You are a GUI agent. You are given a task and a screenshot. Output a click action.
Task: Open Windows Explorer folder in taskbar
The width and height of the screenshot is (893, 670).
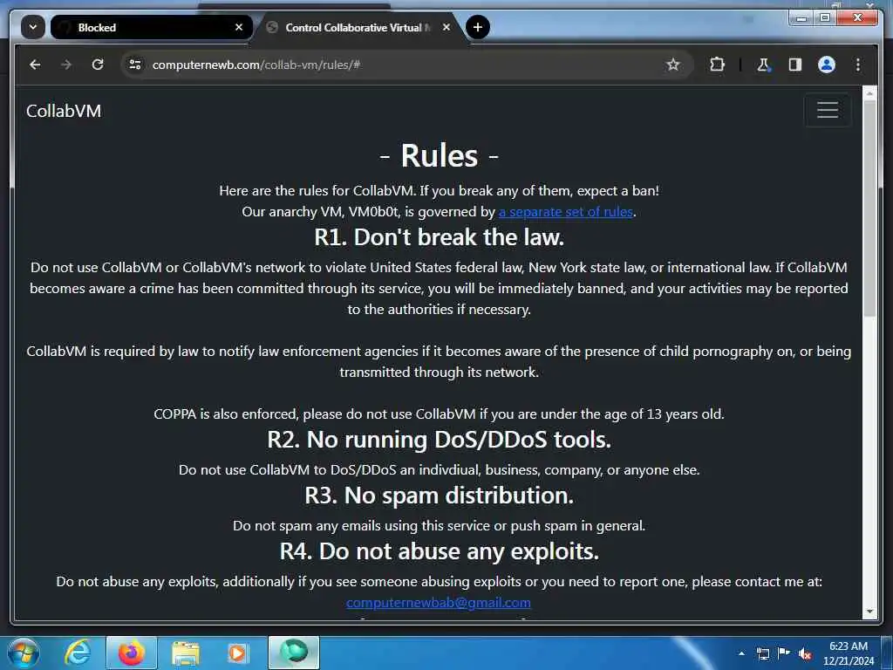click(x=186, y=653)
